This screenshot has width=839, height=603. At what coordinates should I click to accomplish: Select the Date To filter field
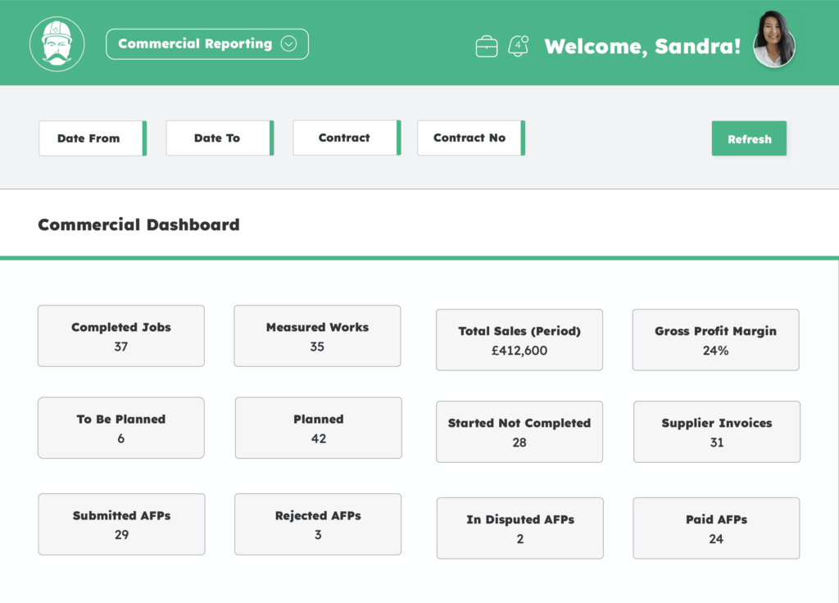[220, 138]
